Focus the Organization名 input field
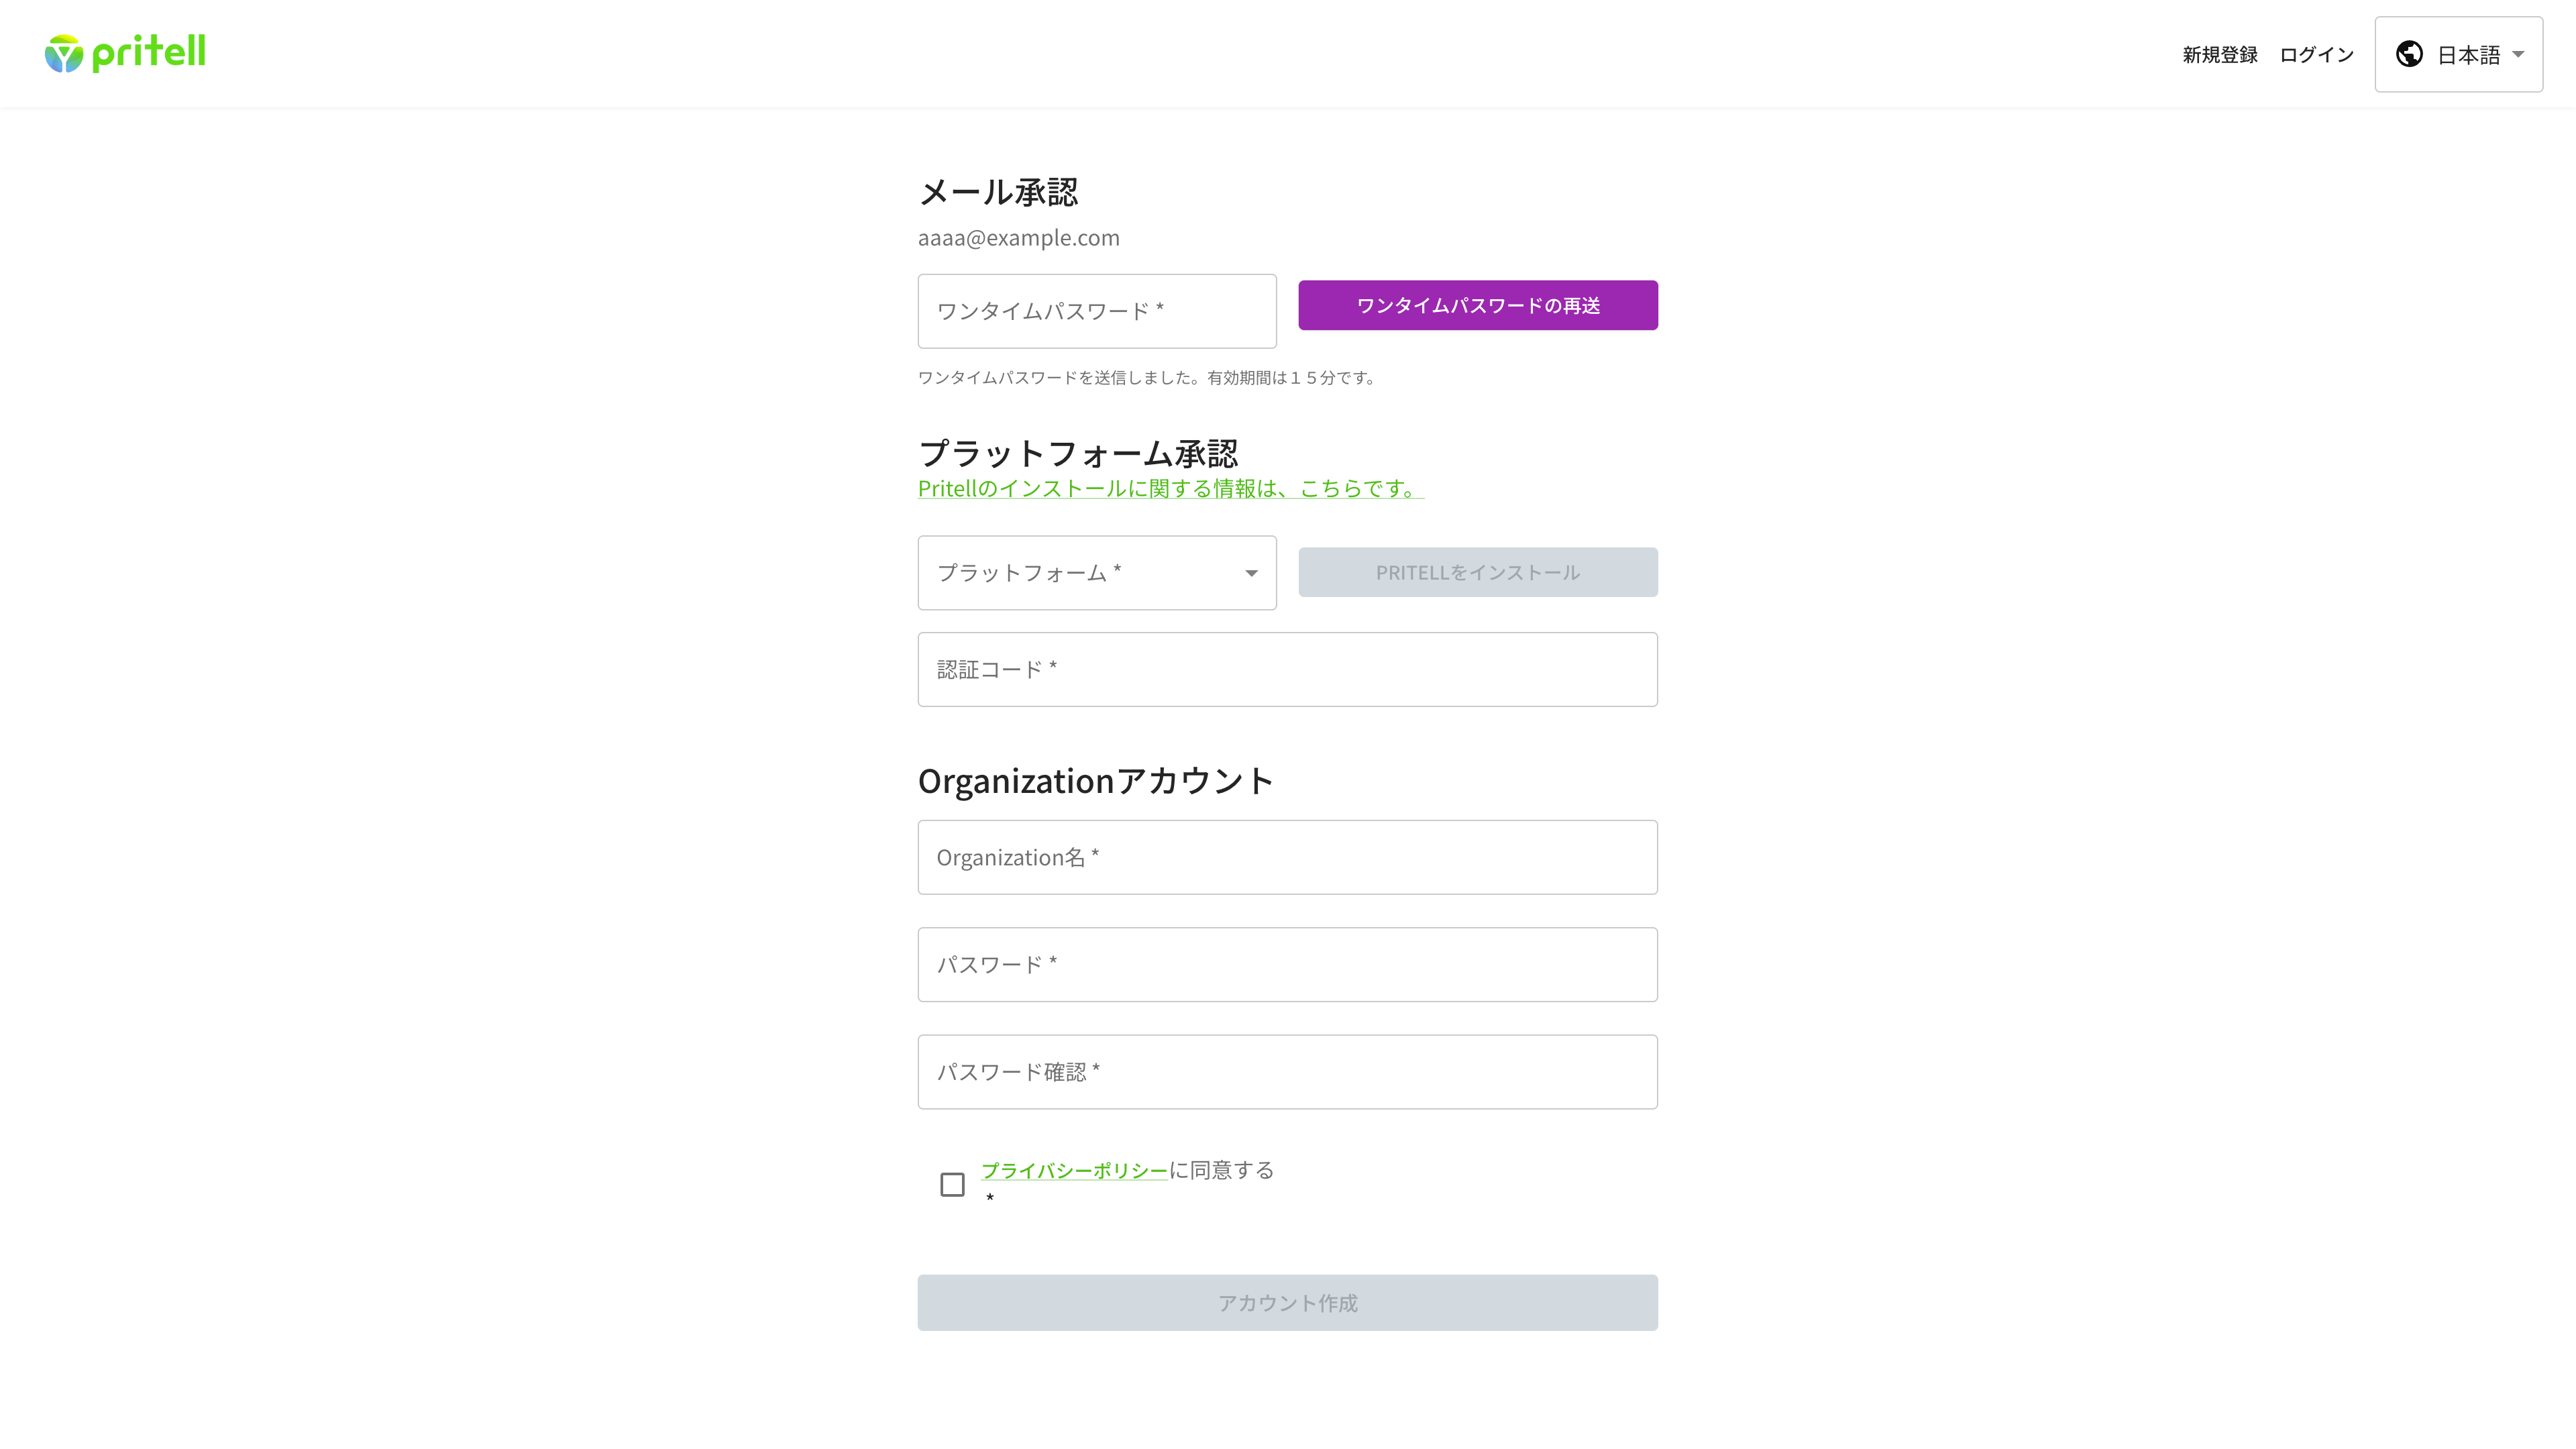The height and width of the screenshot is (1449, 2576). (1288, 857)
